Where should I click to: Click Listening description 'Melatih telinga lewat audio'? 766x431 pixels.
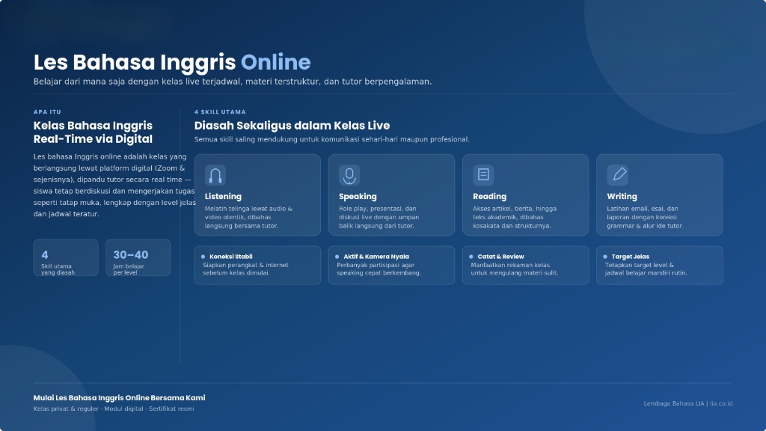(x=248, y=217)
